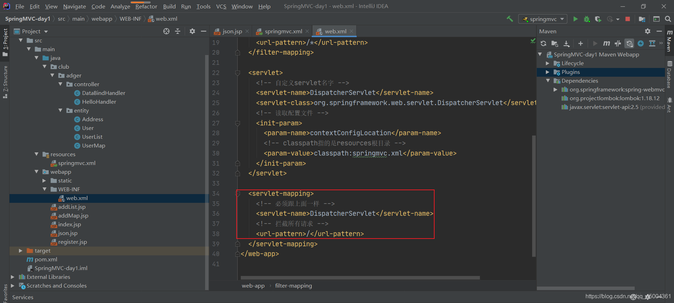Expand External Libraries node

click(13, 277)
